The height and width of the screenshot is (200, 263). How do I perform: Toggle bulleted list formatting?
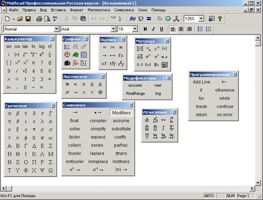pos(200,29)
